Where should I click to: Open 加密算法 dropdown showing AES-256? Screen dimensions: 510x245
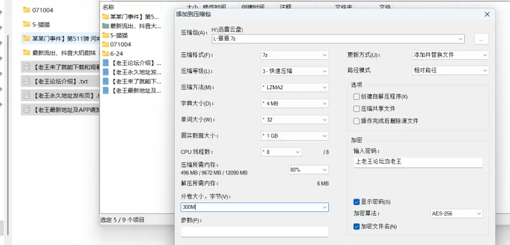(456, 214)
